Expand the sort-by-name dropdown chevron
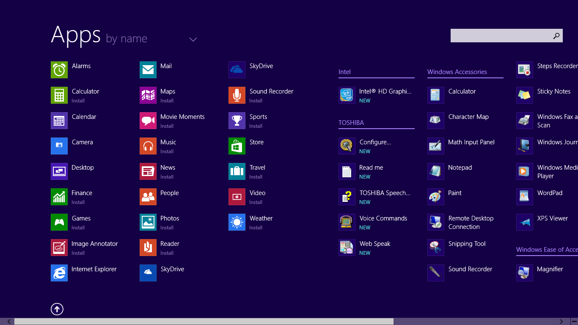 (193, 39)
